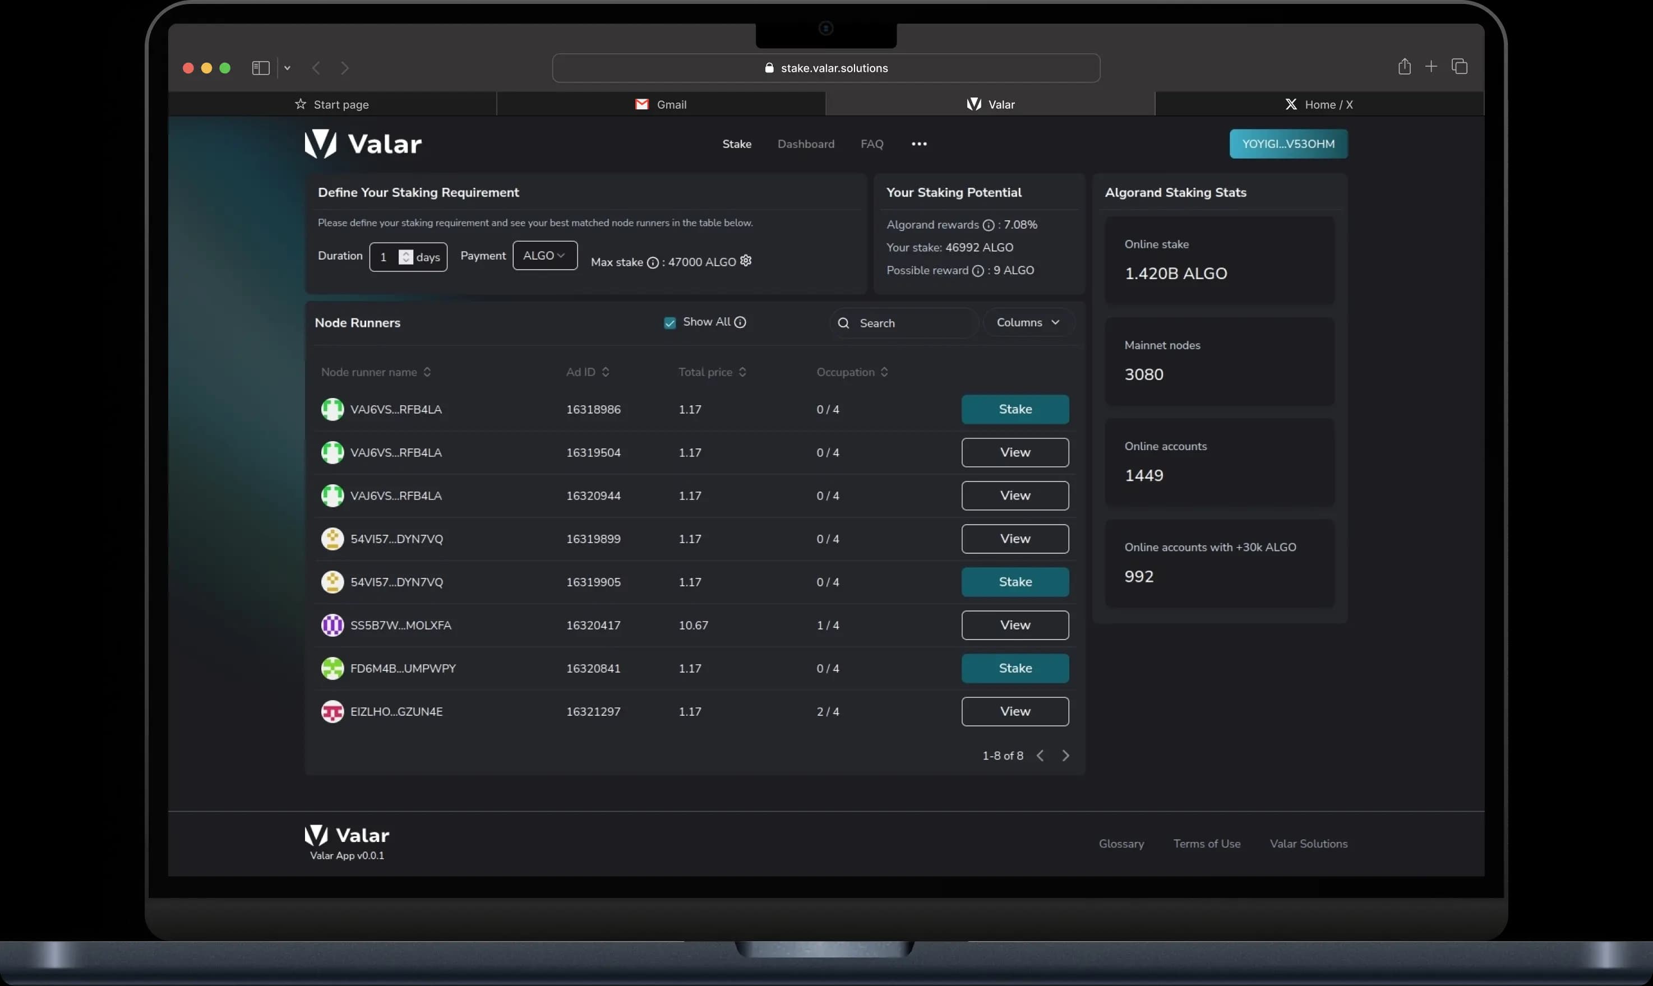This screenshot has height=986, width=1653.
Task: Click the EIZLHO...GZUN4E red avatar icon
Action: (333, 711)
